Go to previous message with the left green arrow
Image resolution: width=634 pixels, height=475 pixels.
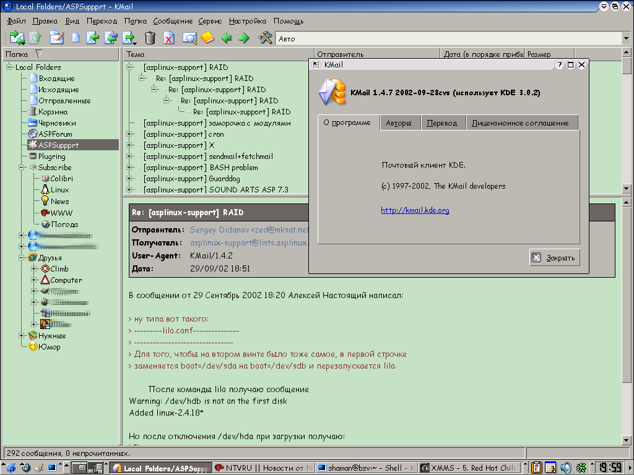click(x=227, y=38)
